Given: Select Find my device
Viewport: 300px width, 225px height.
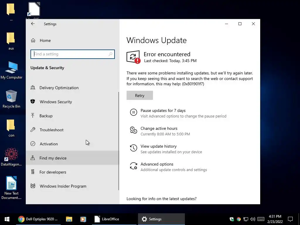Looking at the screenshot, I should click(73, 158).
